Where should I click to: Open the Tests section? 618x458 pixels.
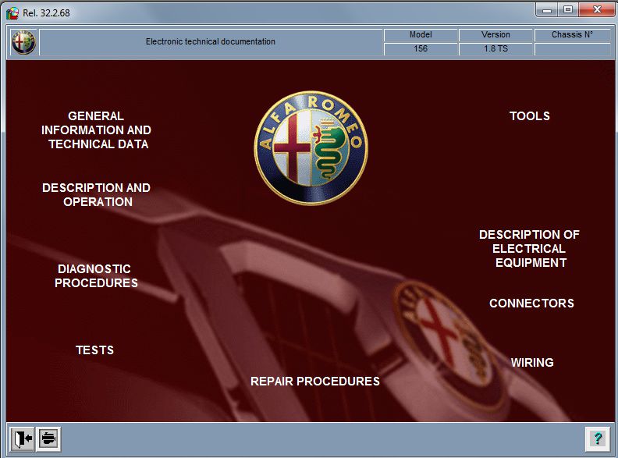(x=94, y=350)
